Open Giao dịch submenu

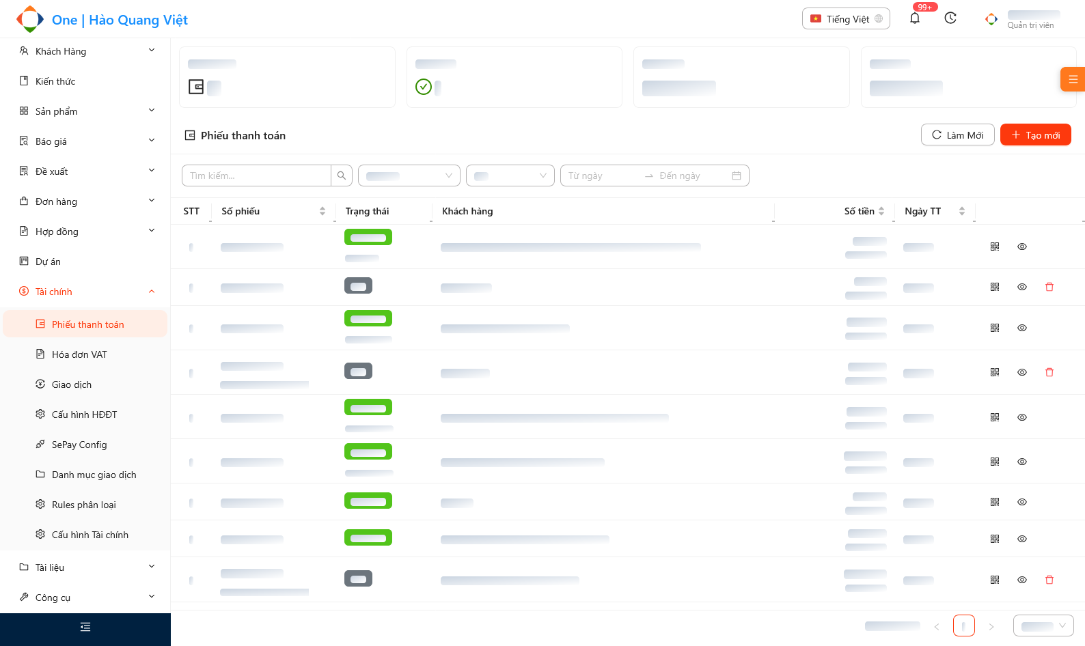85,384
